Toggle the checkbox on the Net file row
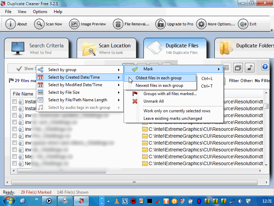Viewport: 274px width, 206px height. click(x=14, y=164)
